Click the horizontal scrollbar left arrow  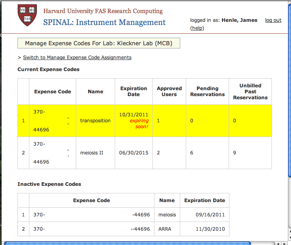(x=278, y=243)
